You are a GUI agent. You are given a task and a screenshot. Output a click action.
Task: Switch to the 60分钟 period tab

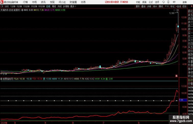pyautogui.click(x=42, y=6)
